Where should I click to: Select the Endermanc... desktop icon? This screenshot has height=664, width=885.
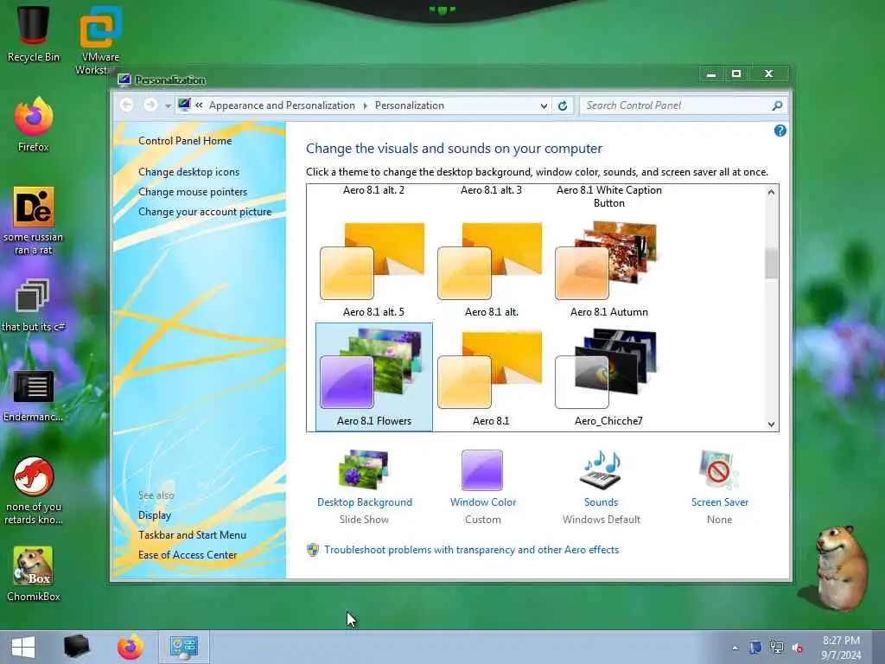34,395
